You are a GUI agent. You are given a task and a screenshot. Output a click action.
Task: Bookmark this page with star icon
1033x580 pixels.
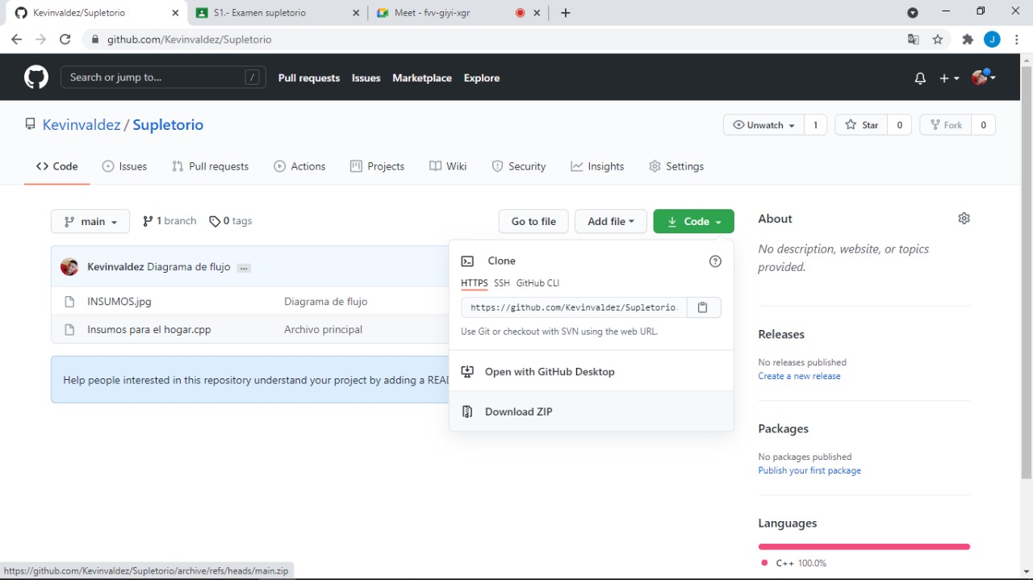[938, 39]
